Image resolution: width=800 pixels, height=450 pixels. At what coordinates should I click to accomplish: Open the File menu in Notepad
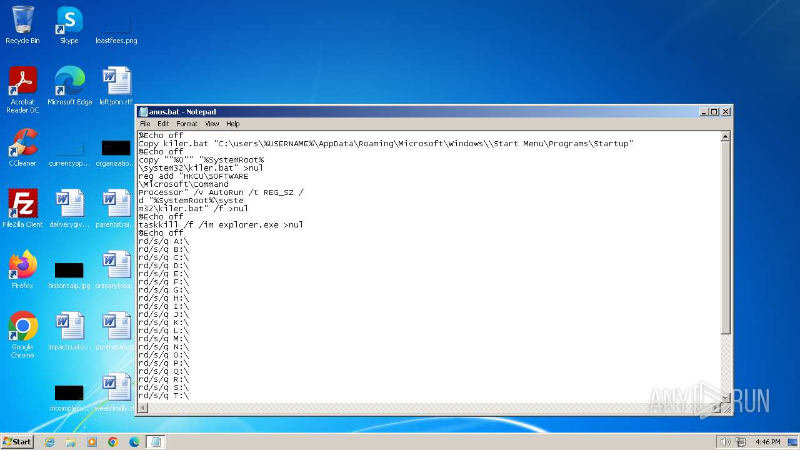pos(145,124)
